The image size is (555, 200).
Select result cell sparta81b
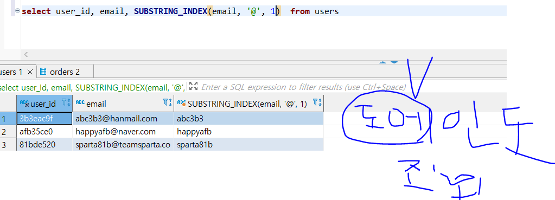tap(249, 145)
